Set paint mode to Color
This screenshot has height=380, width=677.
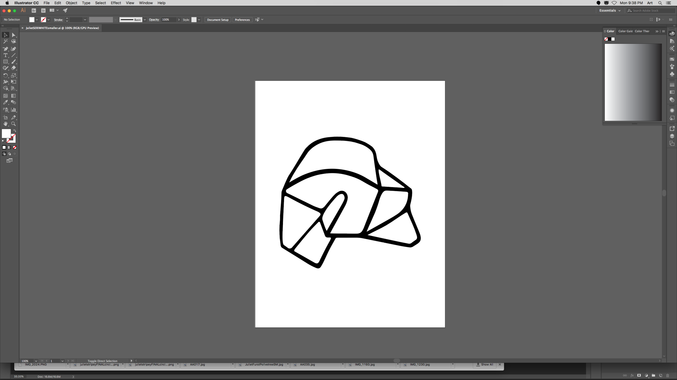[x=4, y=148]
